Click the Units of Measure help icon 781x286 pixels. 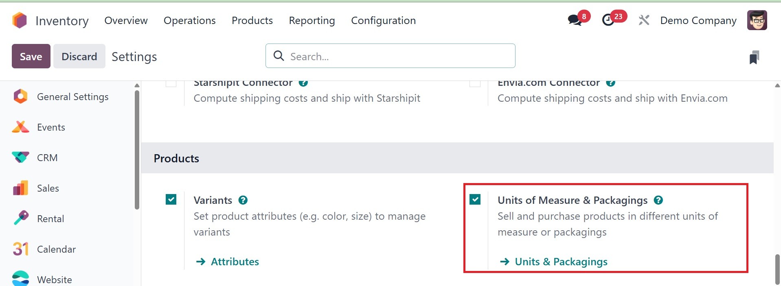(658, 200)
